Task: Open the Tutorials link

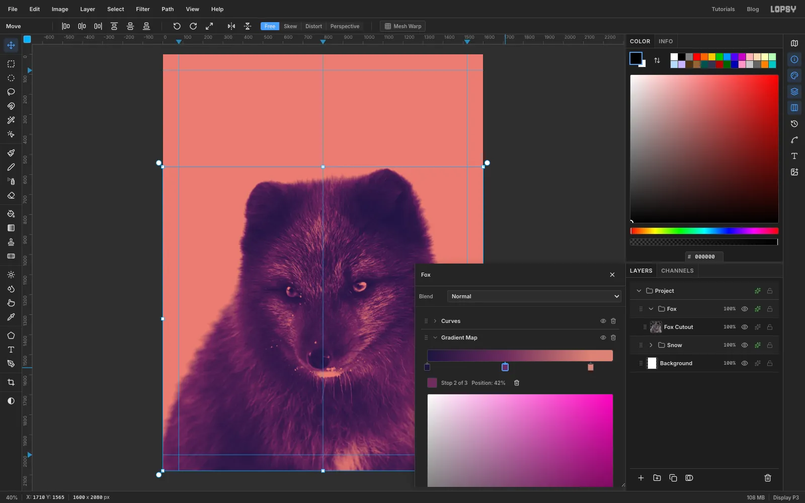Action: (x=723, y=9)
